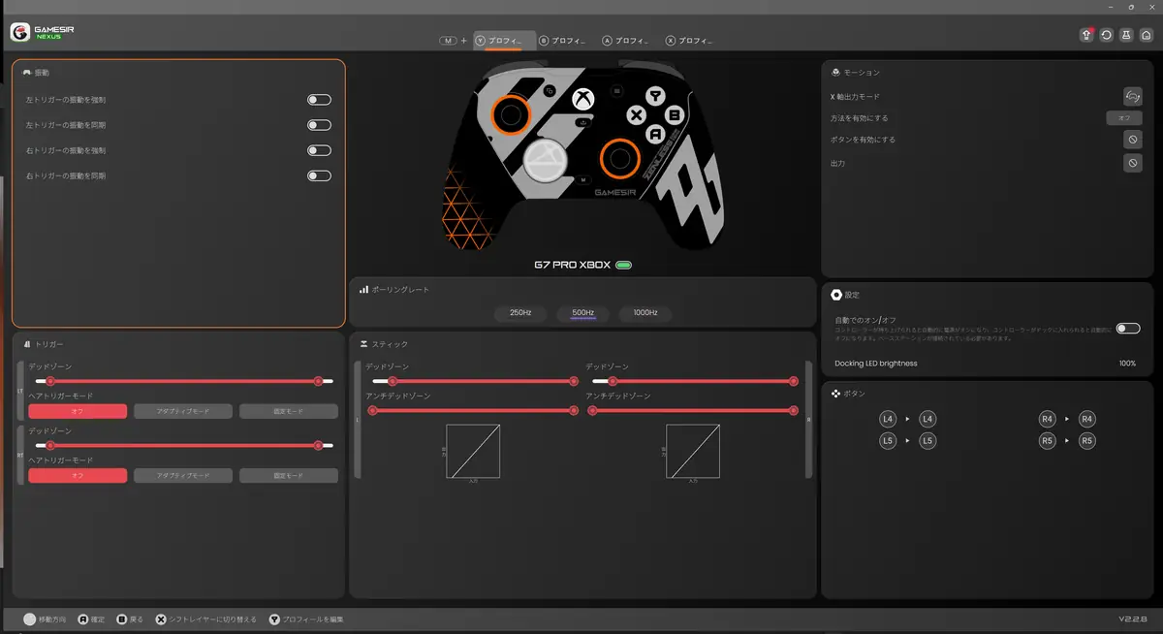Click the ボタンを有効にする disabled icon

pos(1132,140)
